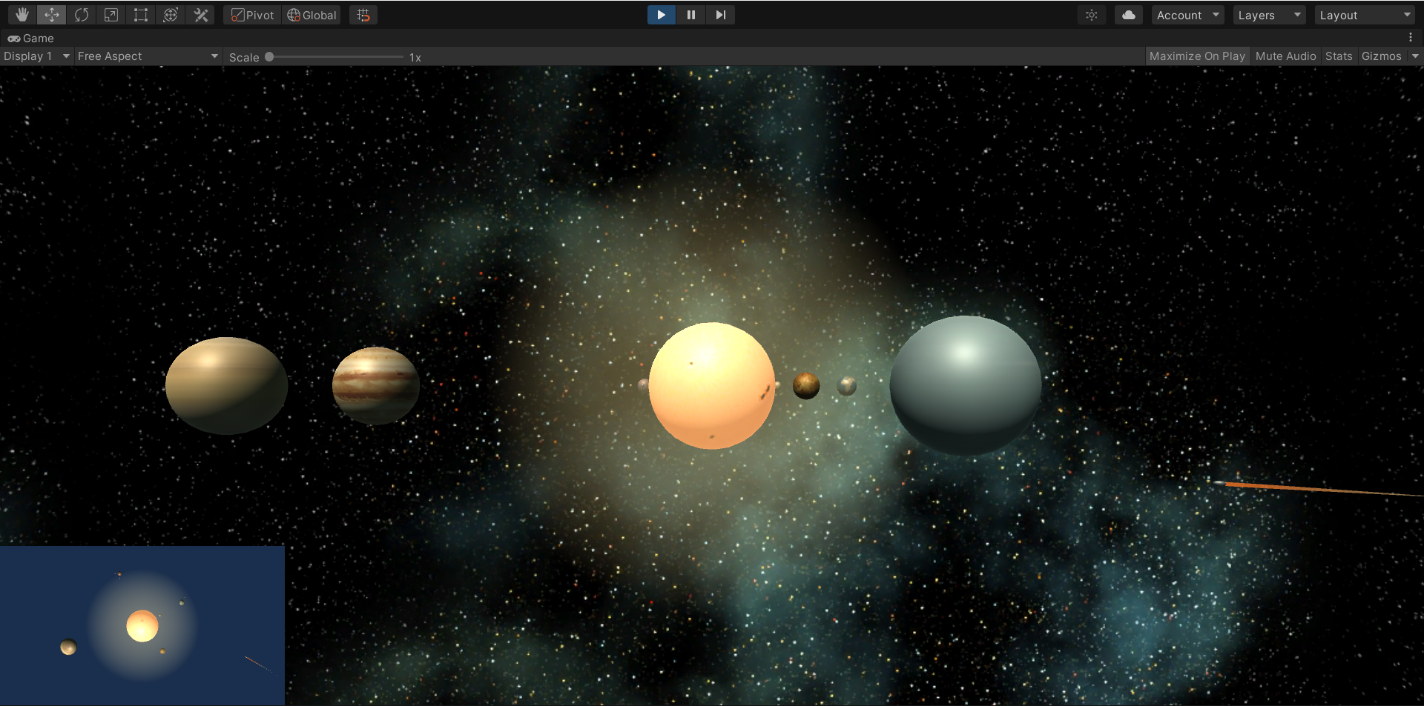1424x706 pixels.
Task: Toggle Pivot handle position mode
Action: pos(251,14)
